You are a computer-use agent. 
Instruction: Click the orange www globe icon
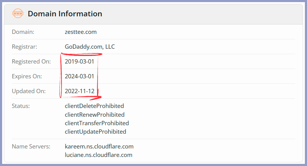pyautogui.click(x=18, y=14)
